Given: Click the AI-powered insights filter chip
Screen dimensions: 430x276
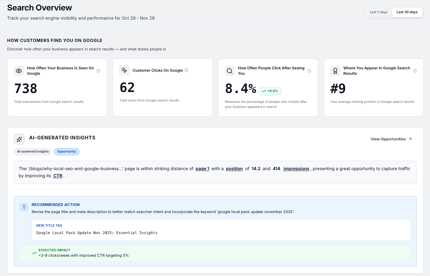Looking at the screenshot, I should point(33,152).
